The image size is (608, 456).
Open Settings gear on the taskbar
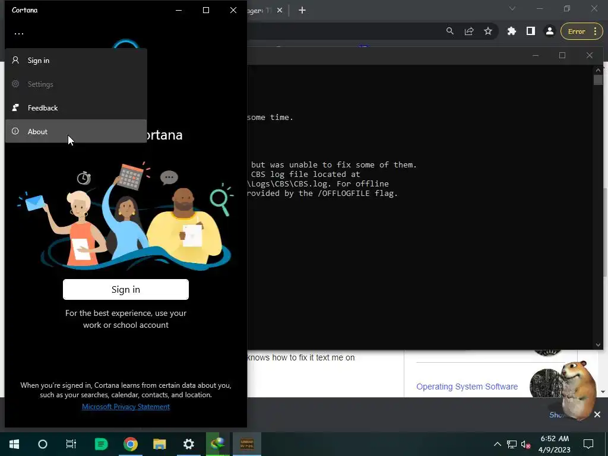pos(188,444)
